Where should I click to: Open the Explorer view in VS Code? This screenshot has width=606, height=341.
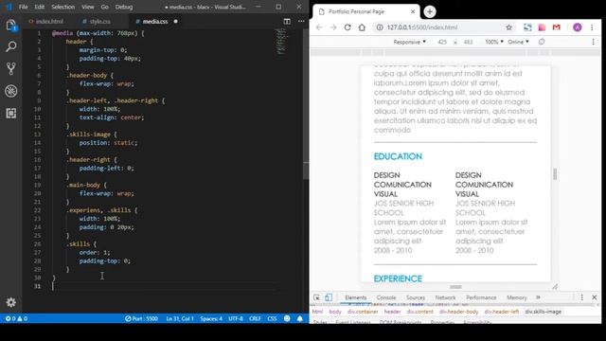tap(10, 26)
